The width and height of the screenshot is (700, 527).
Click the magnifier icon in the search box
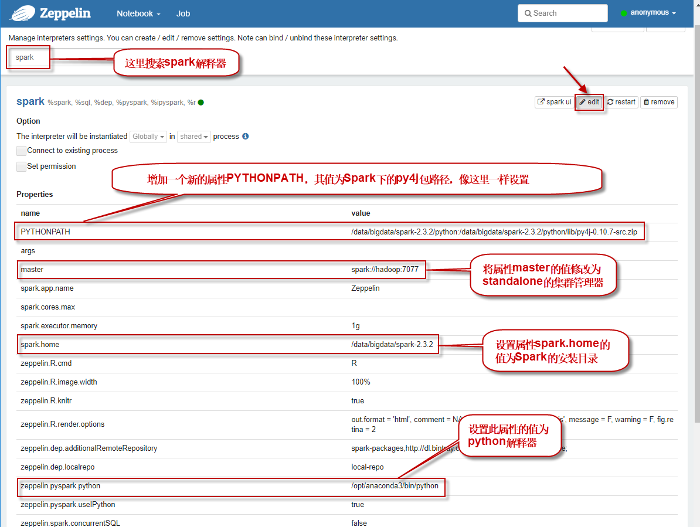(x=528, y=13)
